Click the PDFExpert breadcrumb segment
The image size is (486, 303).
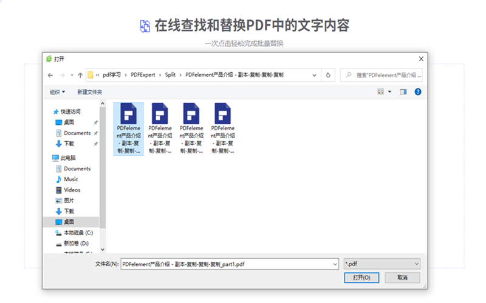click(143, 75)
